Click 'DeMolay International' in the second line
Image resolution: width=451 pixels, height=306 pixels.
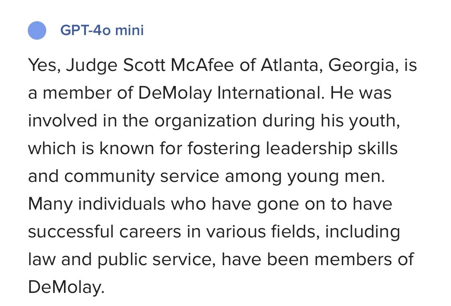click(231, 93)
